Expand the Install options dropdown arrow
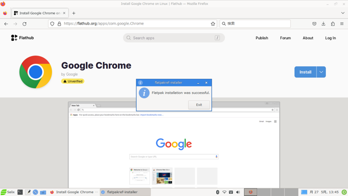The image size is (348, 196). coord(321,72)
